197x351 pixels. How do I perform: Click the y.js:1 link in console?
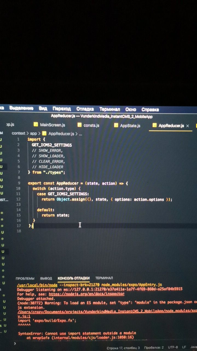(24, 316)
